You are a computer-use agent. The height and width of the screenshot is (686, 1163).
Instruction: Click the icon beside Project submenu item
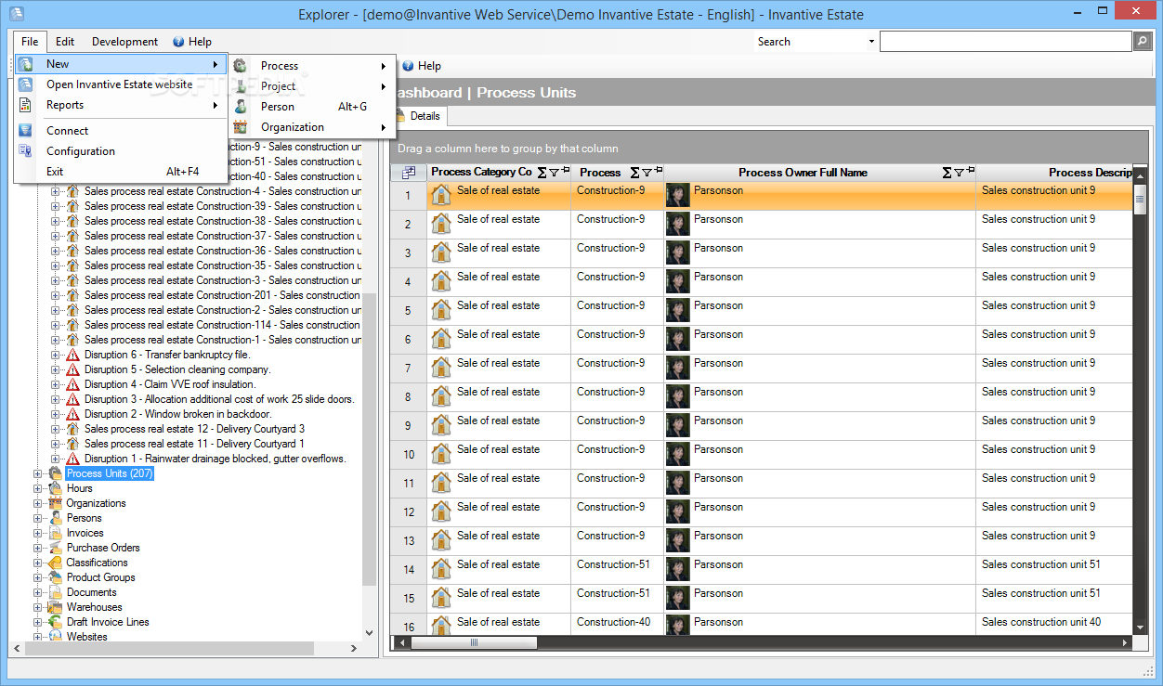pos(241,86)
